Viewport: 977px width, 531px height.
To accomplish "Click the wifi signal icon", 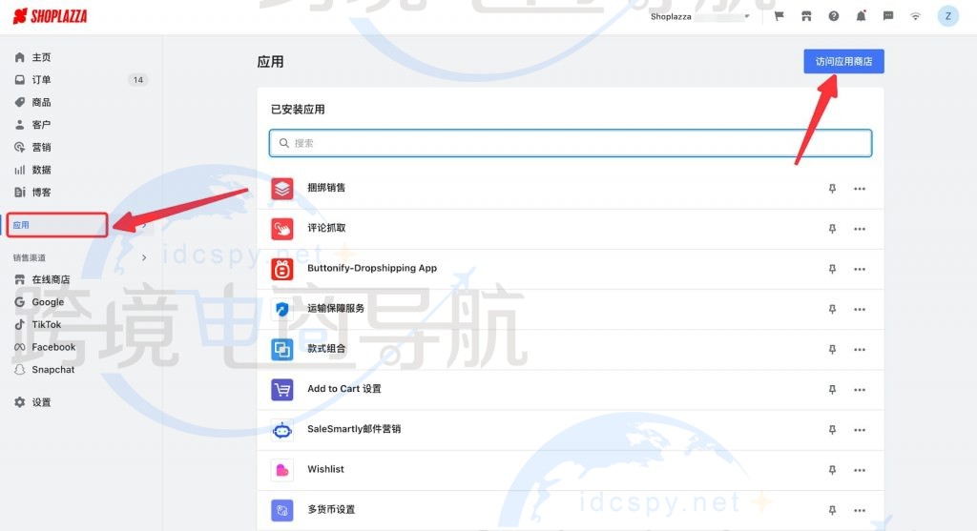I will (x=915, y=16).
